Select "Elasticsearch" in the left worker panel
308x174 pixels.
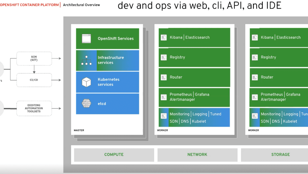(x=197, y=37)
